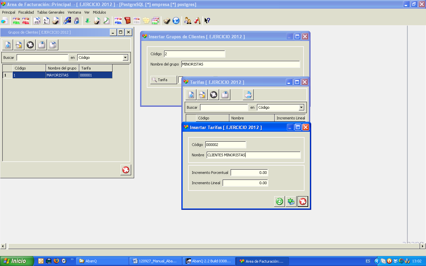Click the Código field in Insertar Tarifas

(x=226, y=145)
